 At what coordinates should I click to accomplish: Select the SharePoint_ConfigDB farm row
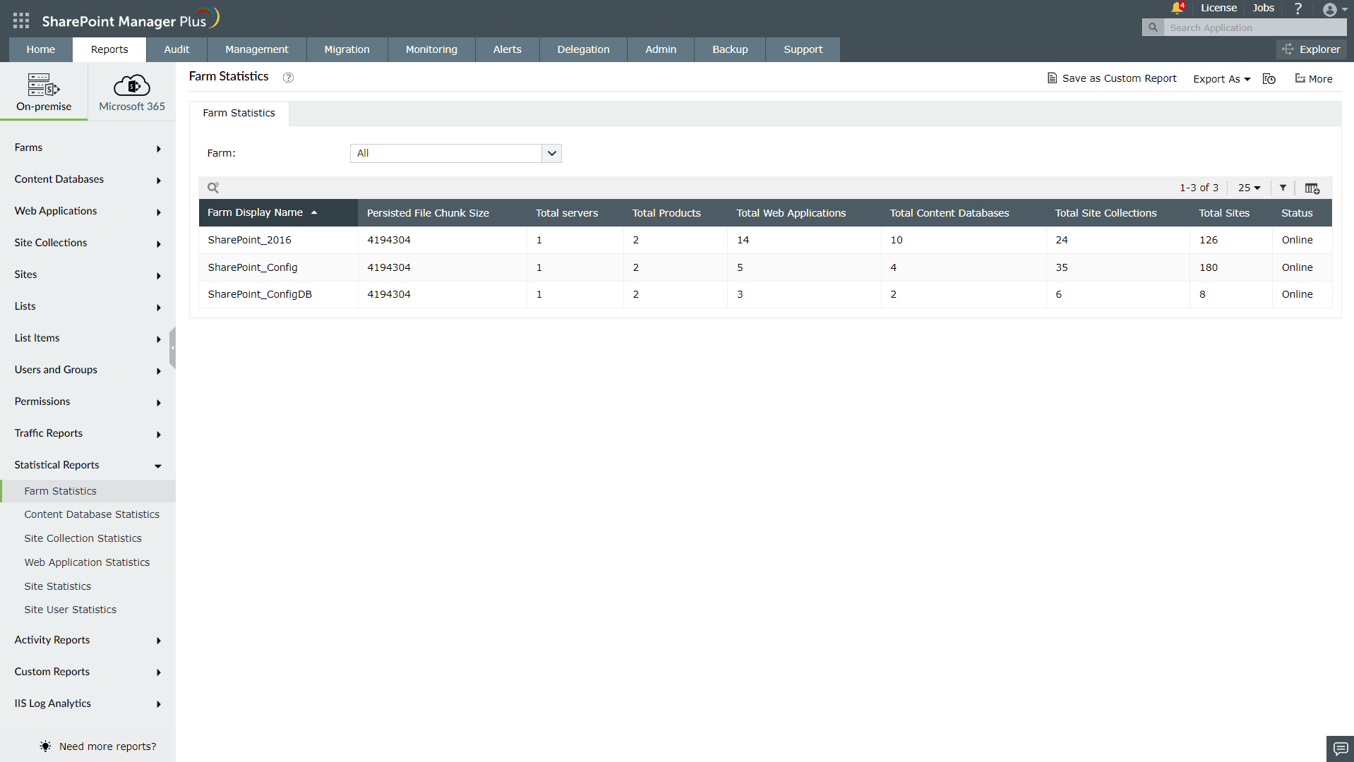(765, 294)
